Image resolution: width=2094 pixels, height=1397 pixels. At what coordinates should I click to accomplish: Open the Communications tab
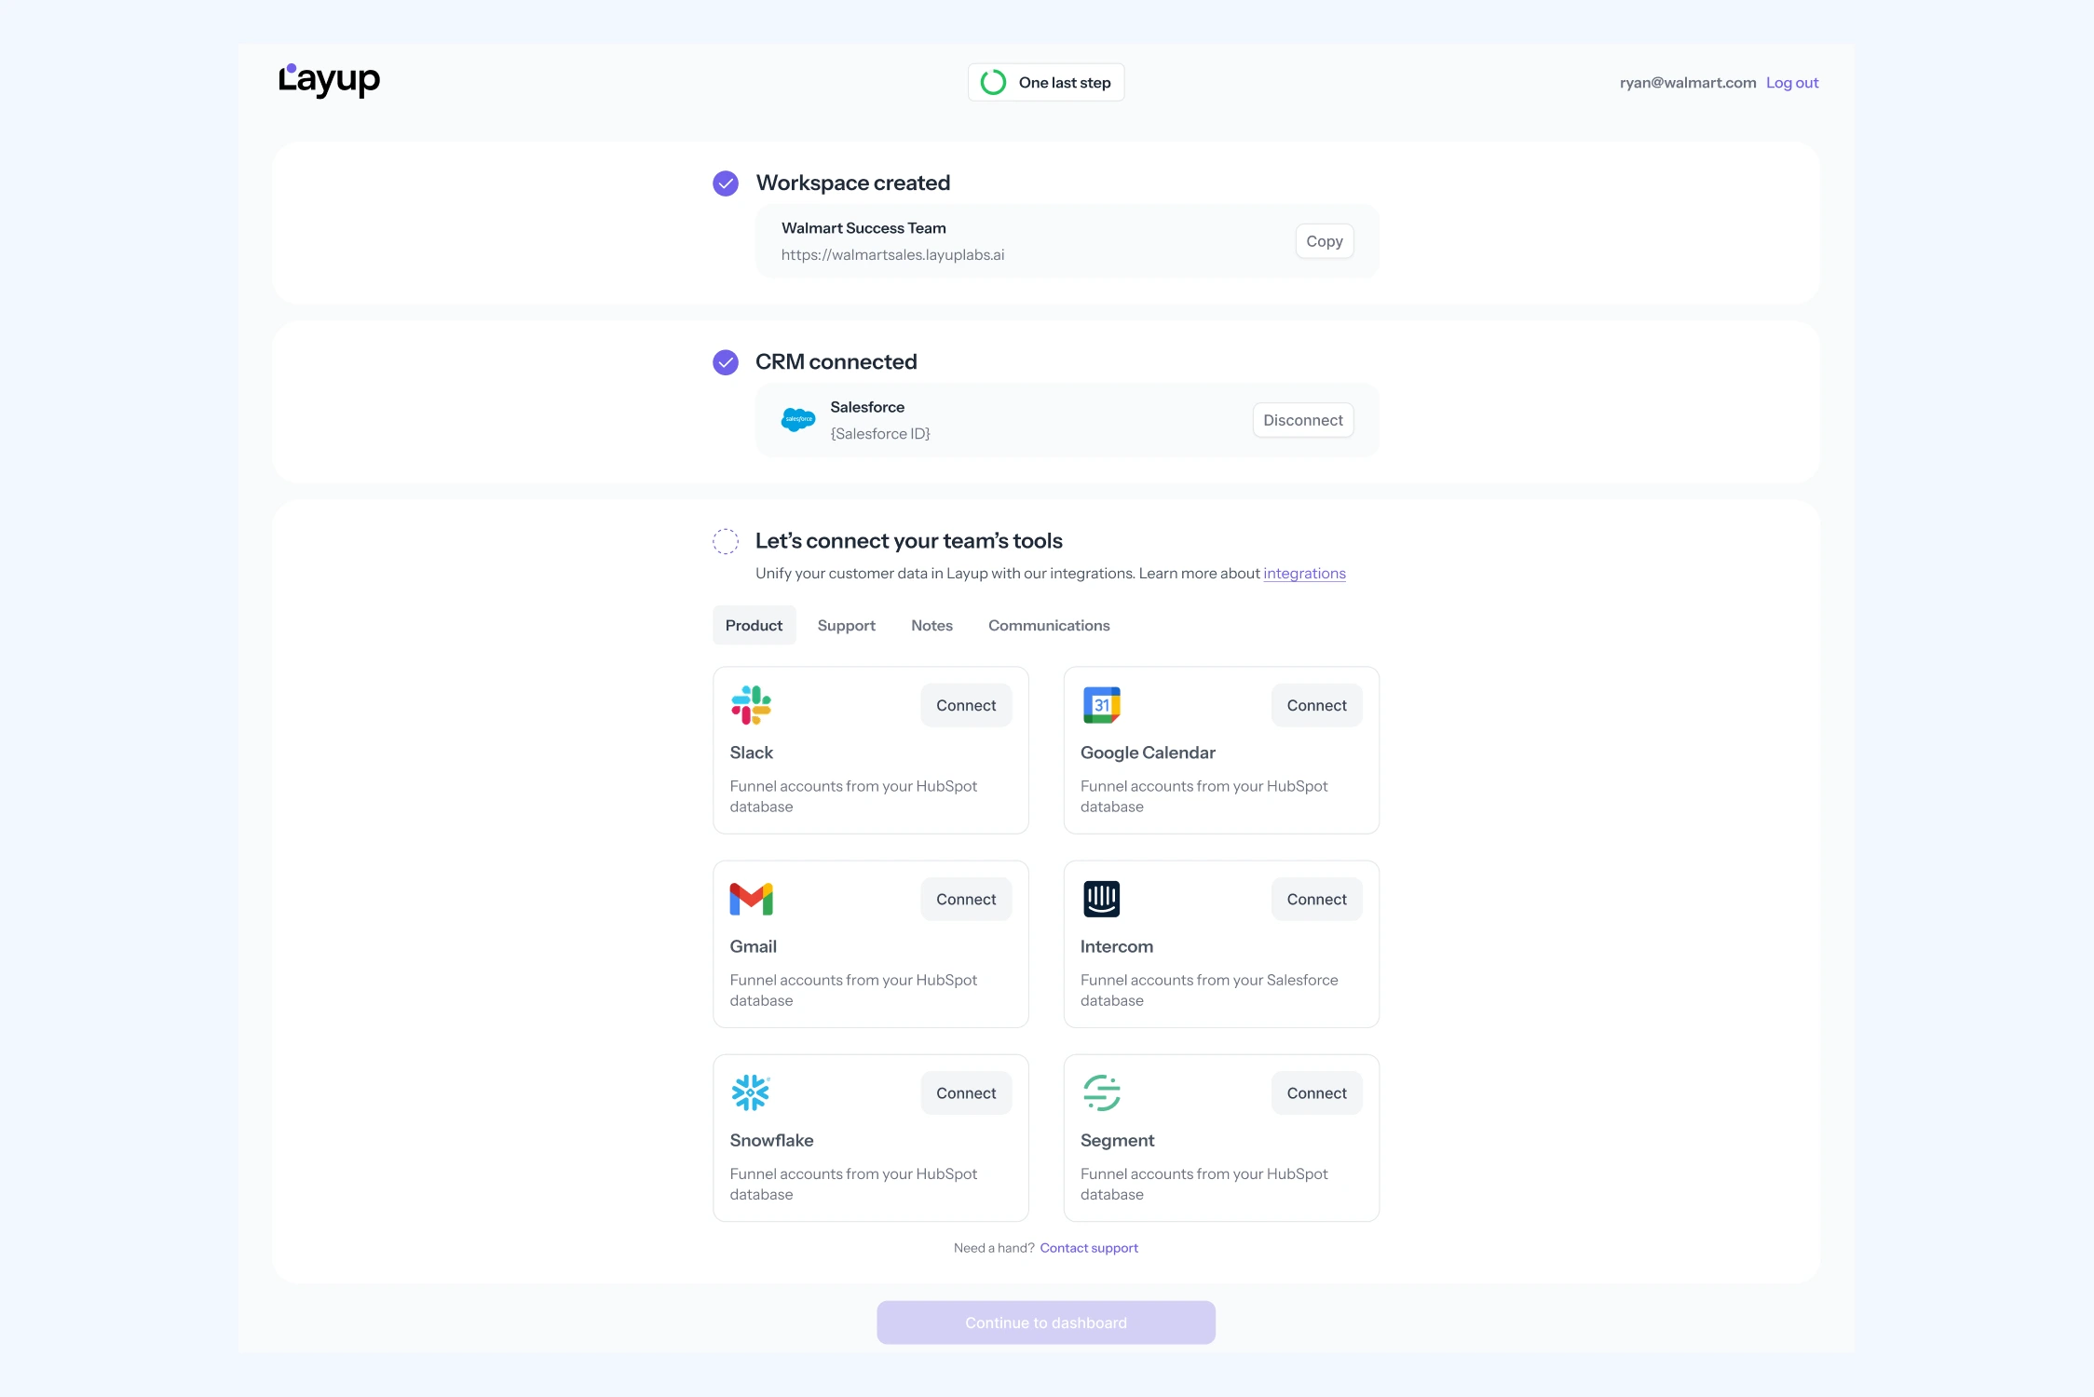tap(1049, 626)
